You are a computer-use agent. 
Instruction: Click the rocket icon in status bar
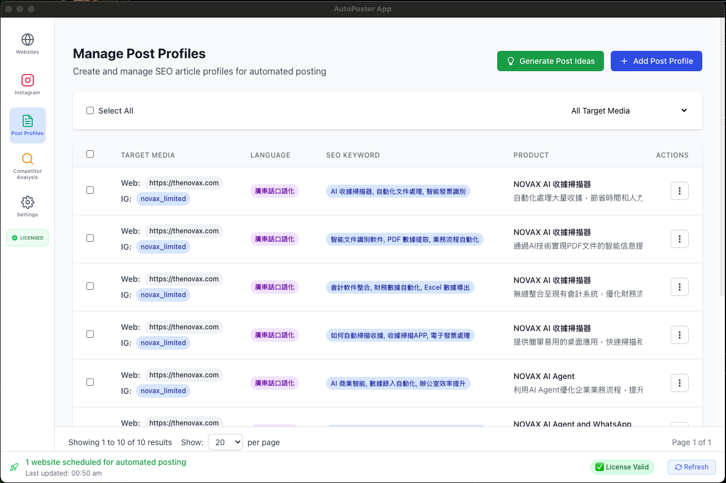pyautogui.click(x=14, y=467)
